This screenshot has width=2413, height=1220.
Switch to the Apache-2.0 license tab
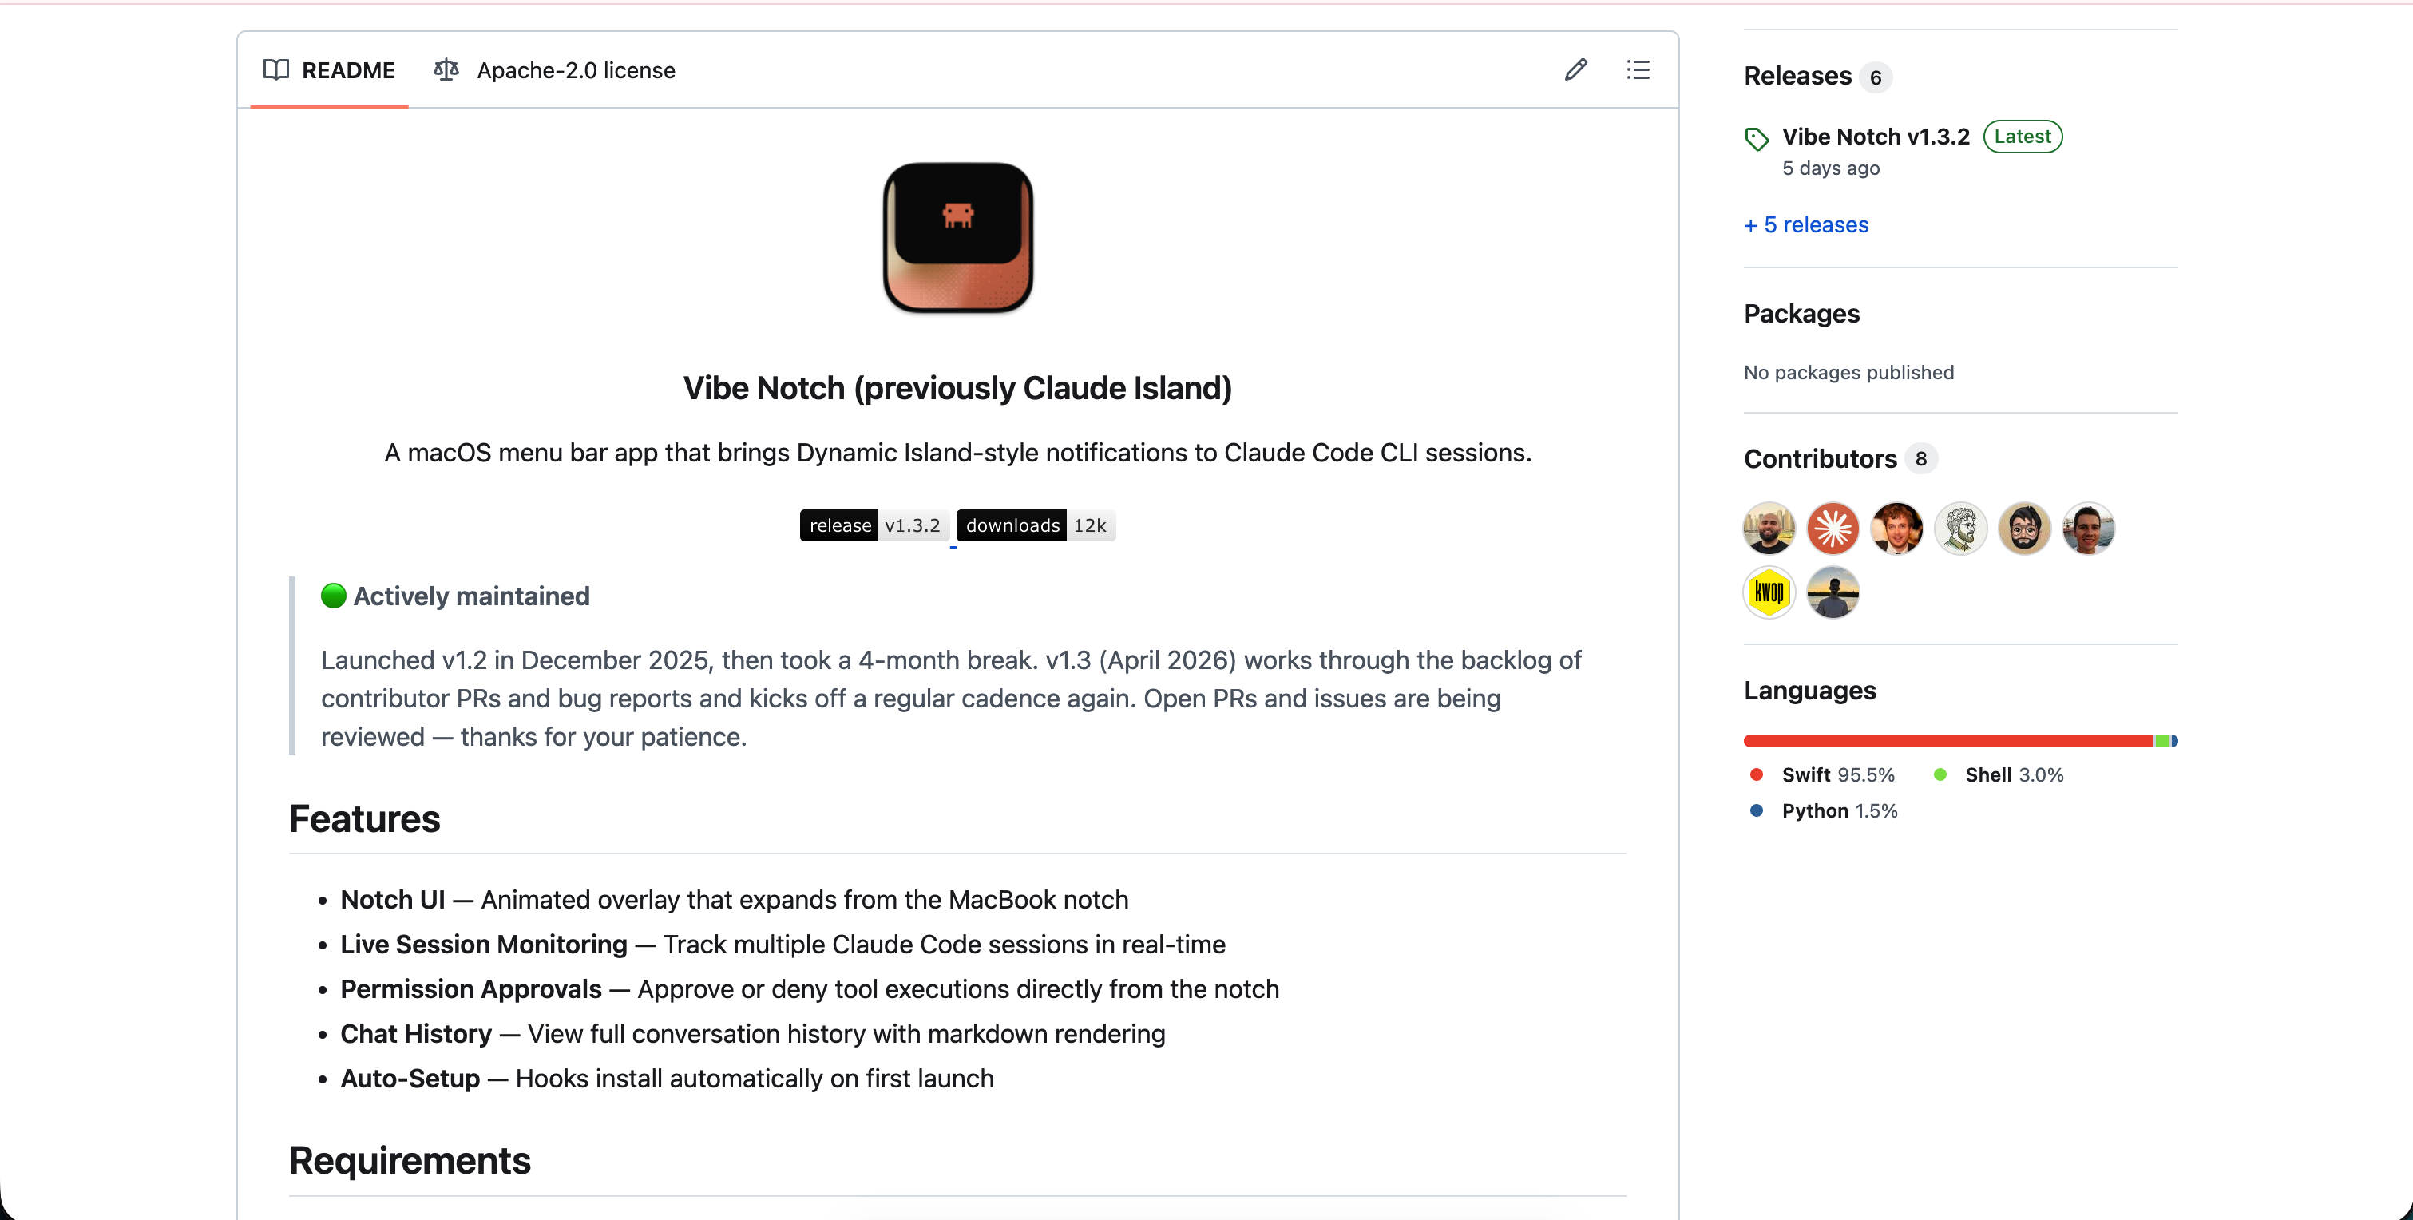[554, 70]
